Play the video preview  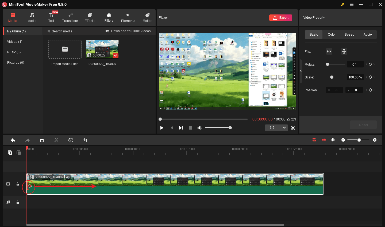pos(162,128)
